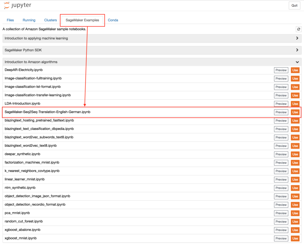Select the SageMaker Examples tab

click(82, 20)
